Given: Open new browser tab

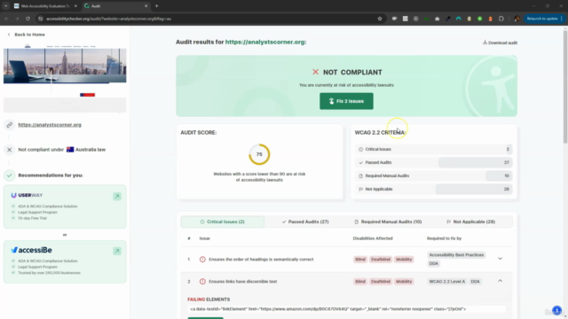Looking at the screenshot, I should (156, 6).
